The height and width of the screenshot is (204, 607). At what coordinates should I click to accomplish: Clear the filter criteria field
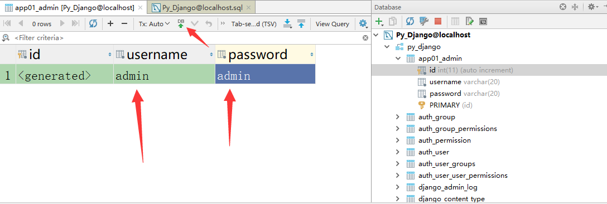365,38
